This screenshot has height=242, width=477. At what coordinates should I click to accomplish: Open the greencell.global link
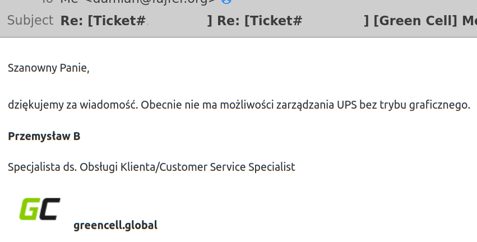(x=115, y=225)
